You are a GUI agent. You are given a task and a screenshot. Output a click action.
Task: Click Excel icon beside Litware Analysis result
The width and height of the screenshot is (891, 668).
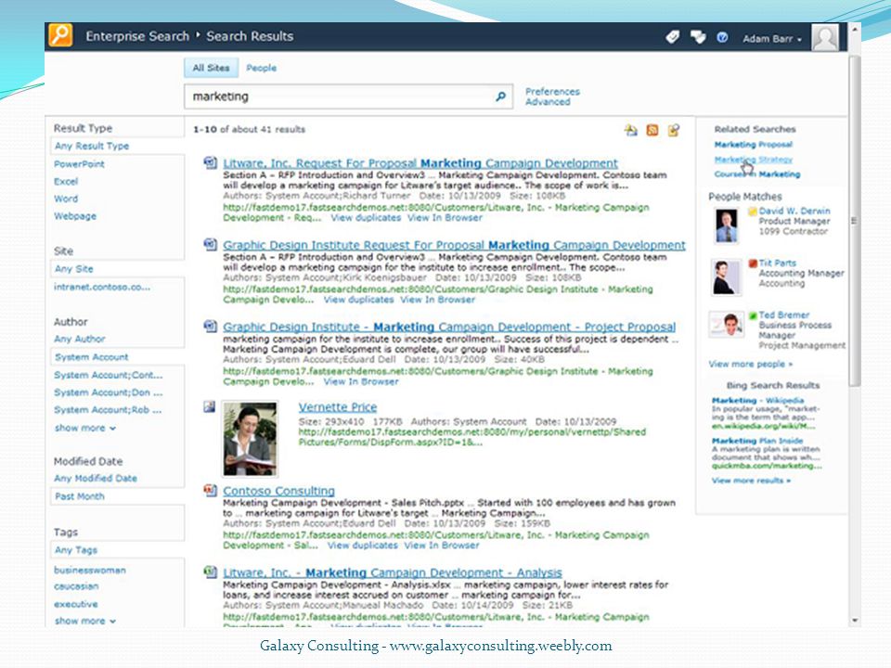click(x=211, y=572)
